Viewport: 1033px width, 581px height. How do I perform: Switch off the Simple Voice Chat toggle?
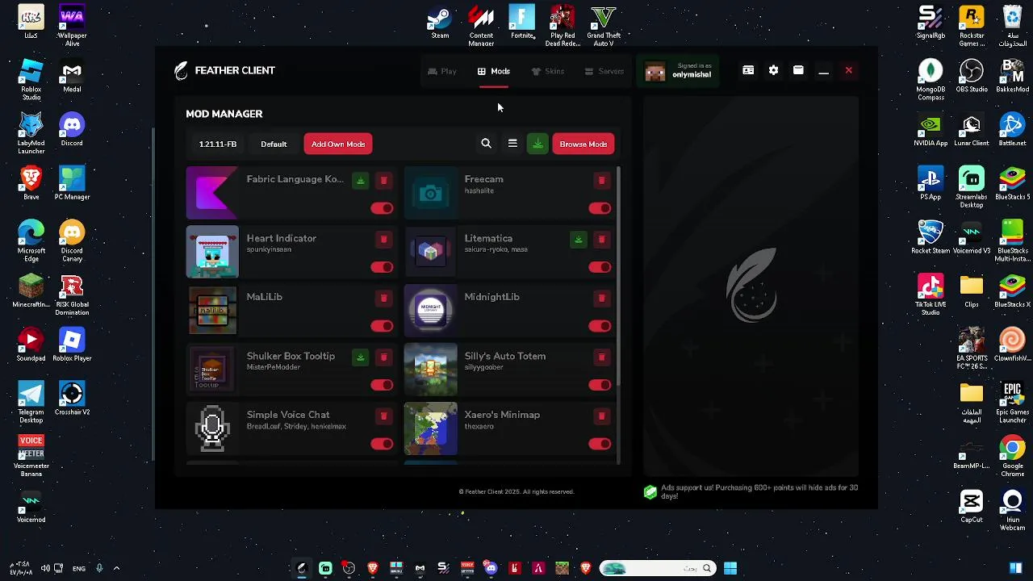382,444
